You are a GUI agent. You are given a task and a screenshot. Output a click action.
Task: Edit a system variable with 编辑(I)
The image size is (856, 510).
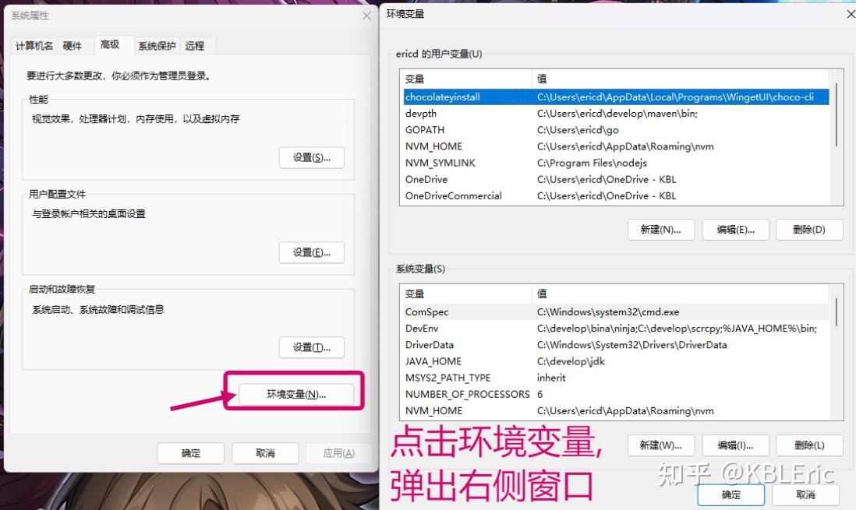(x=735, y=445)
